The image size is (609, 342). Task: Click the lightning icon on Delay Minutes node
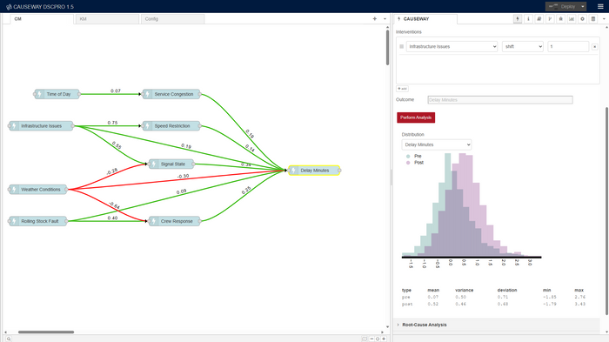294,171
